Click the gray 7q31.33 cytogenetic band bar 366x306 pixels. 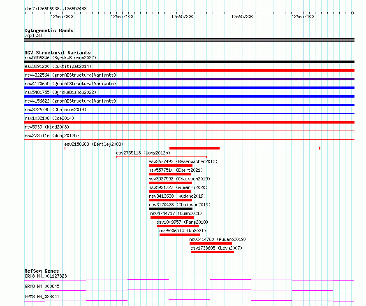(x=189, y=40)
